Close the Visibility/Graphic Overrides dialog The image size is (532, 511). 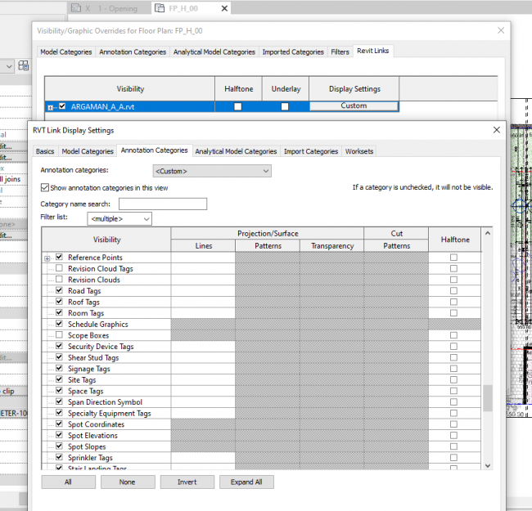pos(501,30)
